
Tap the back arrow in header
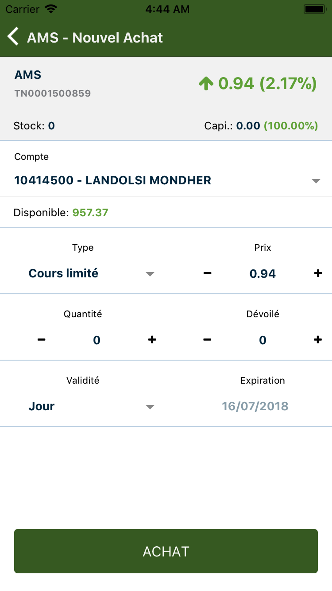(x=13, y=36)
